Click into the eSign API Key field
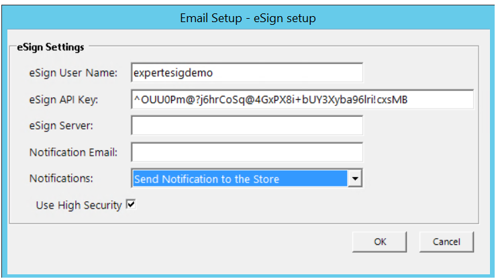Screen dimensions: 496x279 [x=302, y=99]
